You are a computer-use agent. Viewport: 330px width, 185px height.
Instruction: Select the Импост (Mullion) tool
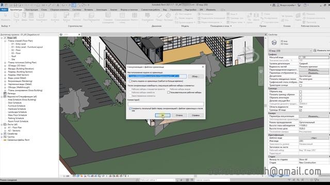(x=134, y=17)
